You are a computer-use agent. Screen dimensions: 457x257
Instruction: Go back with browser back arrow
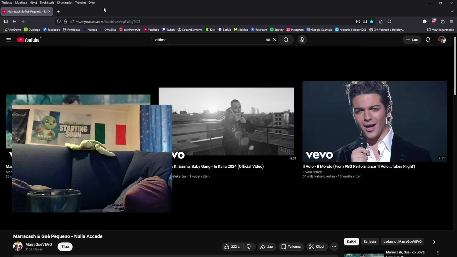pyautogui.click(x=14, y=21)
